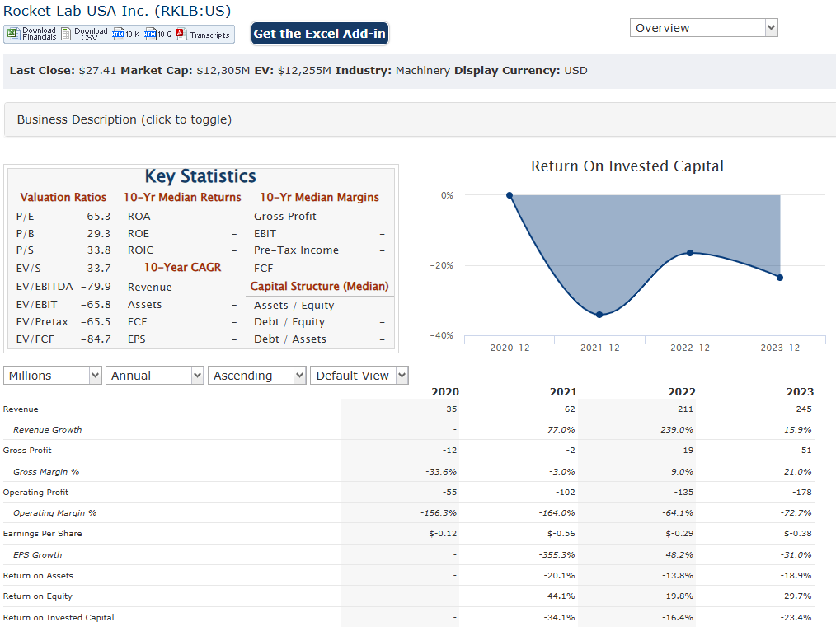This screenshot has width=836, height=636.
Task: Click the Earnings Per Share row label
Action: tap(43, 534)
